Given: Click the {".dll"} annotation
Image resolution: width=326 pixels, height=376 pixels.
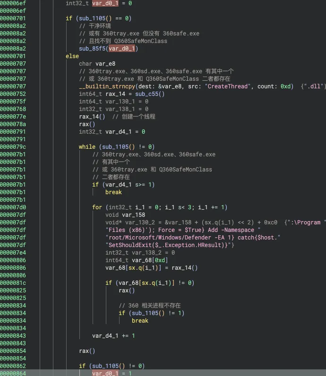Looking at the screenshot, I should pos(314,86).
